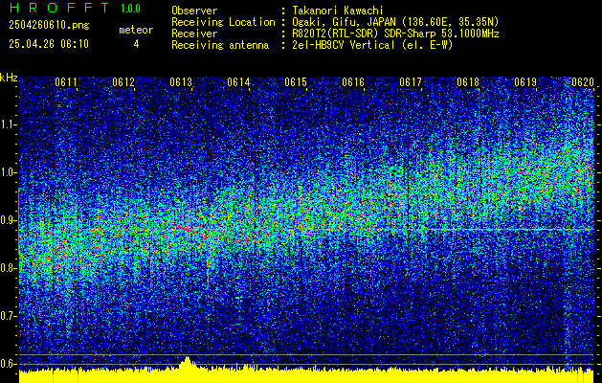Click the HROFFT program title text
The width and height of the screenshot is (602, 383).
pyautogui.click(x=59, y=8)
